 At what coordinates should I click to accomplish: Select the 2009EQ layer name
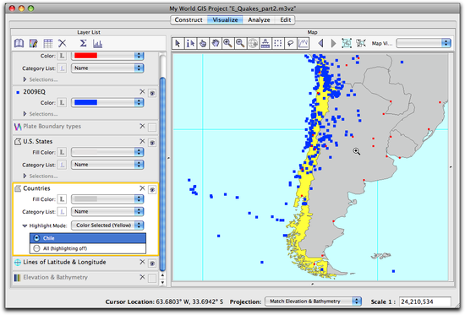pyautogui.click(x=34, y=92)
